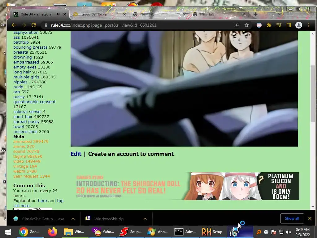Open the flag security tray icon
The image size is (317, 238).
tap(274, 232)
